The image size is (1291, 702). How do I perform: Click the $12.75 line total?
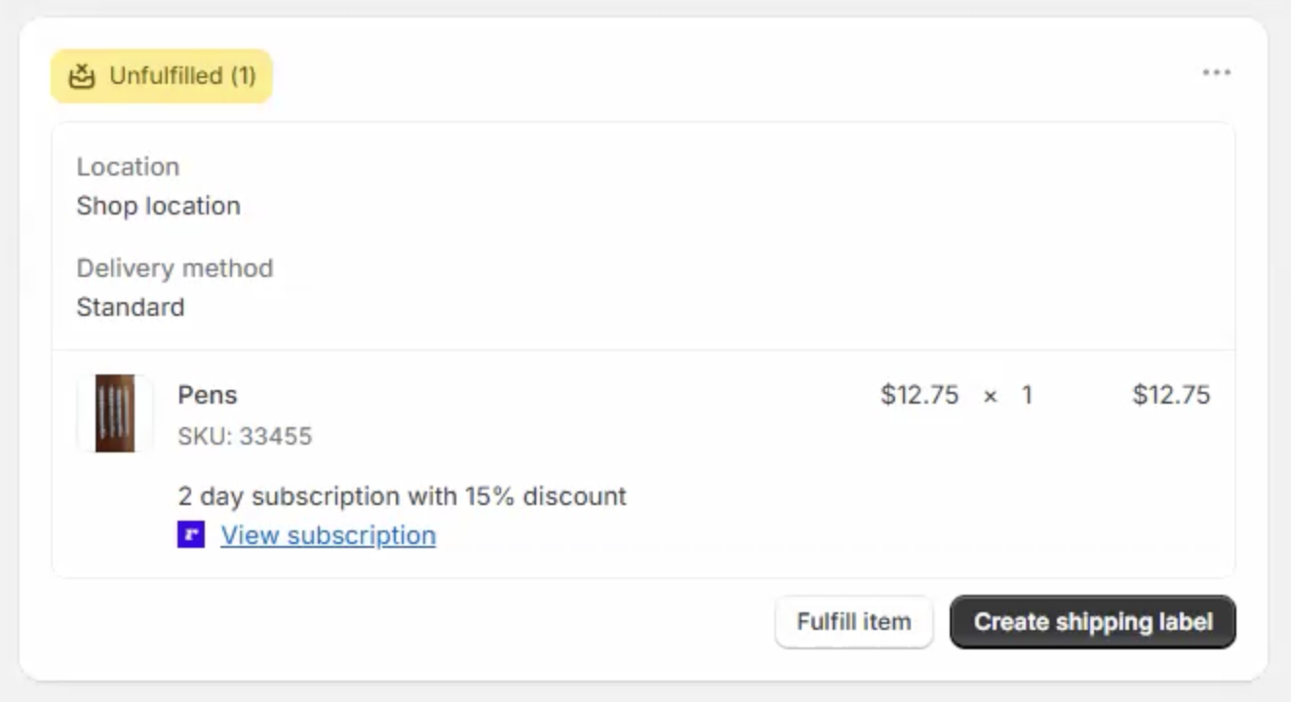[1171, 395]
